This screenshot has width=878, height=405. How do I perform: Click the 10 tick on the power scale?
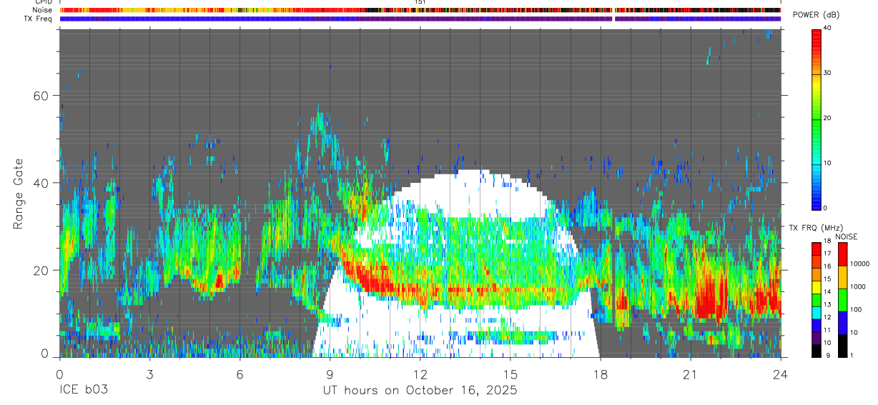coord(829,163)
